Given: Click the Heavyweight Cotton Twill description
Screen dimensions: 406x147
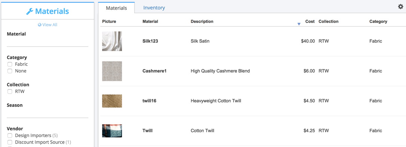Looking at the screenshot, I should click(216, 101).
